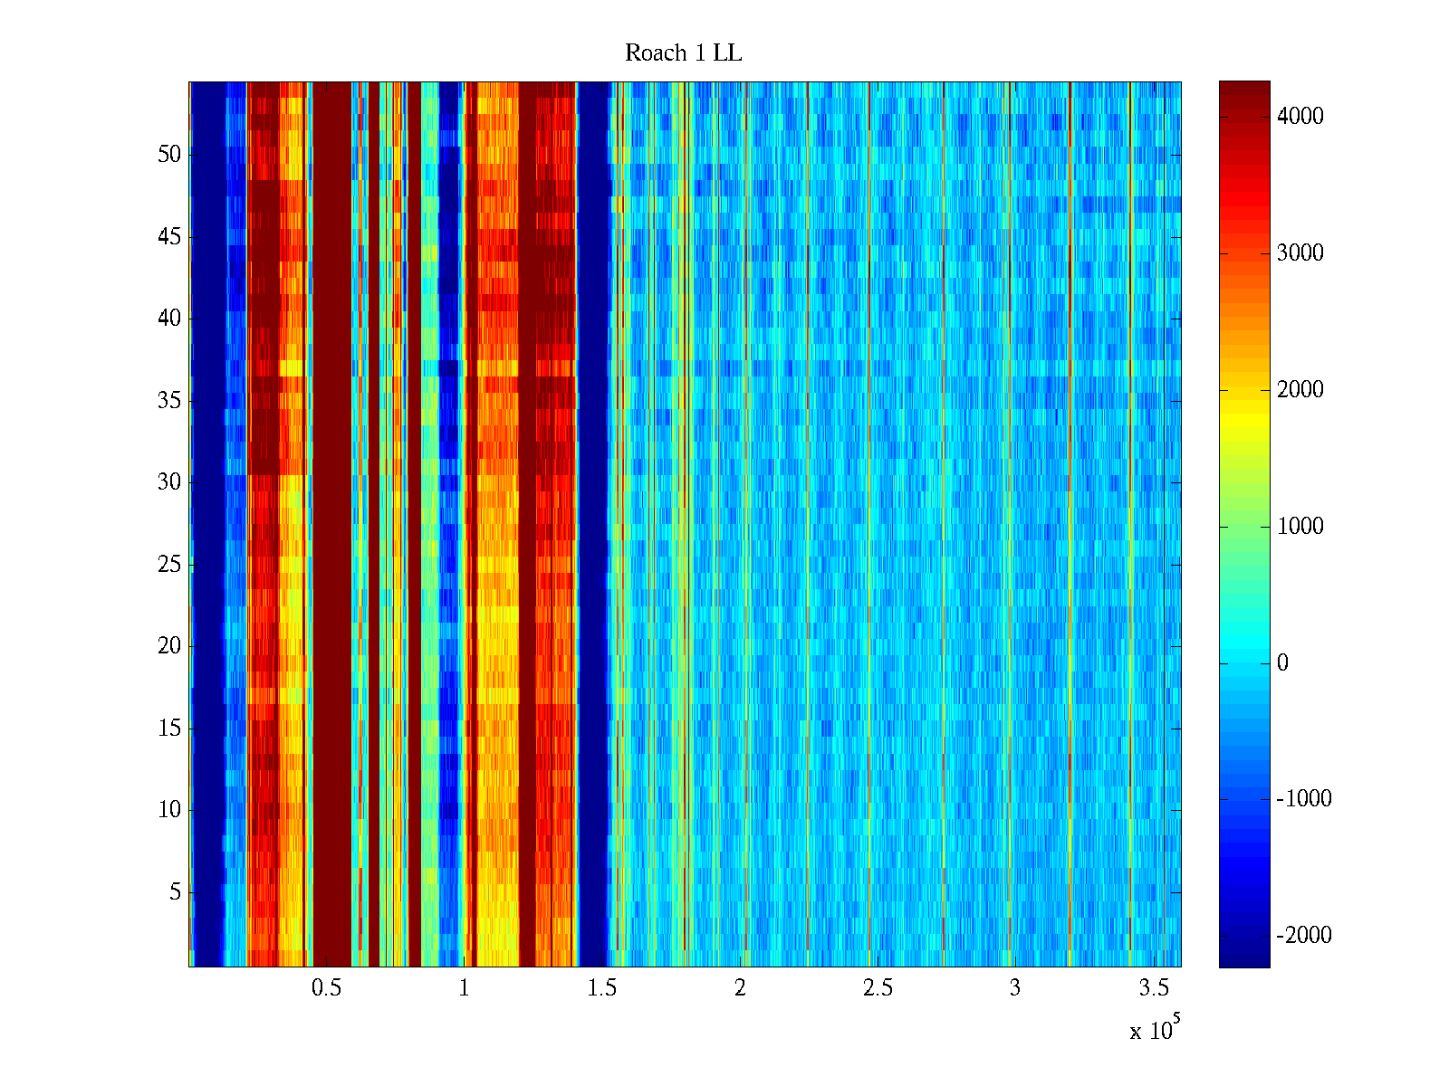Screen dimensions: 1449x1086
Task: Click the colorbar tick label 4000
Action: click(x=1300, y=117)
